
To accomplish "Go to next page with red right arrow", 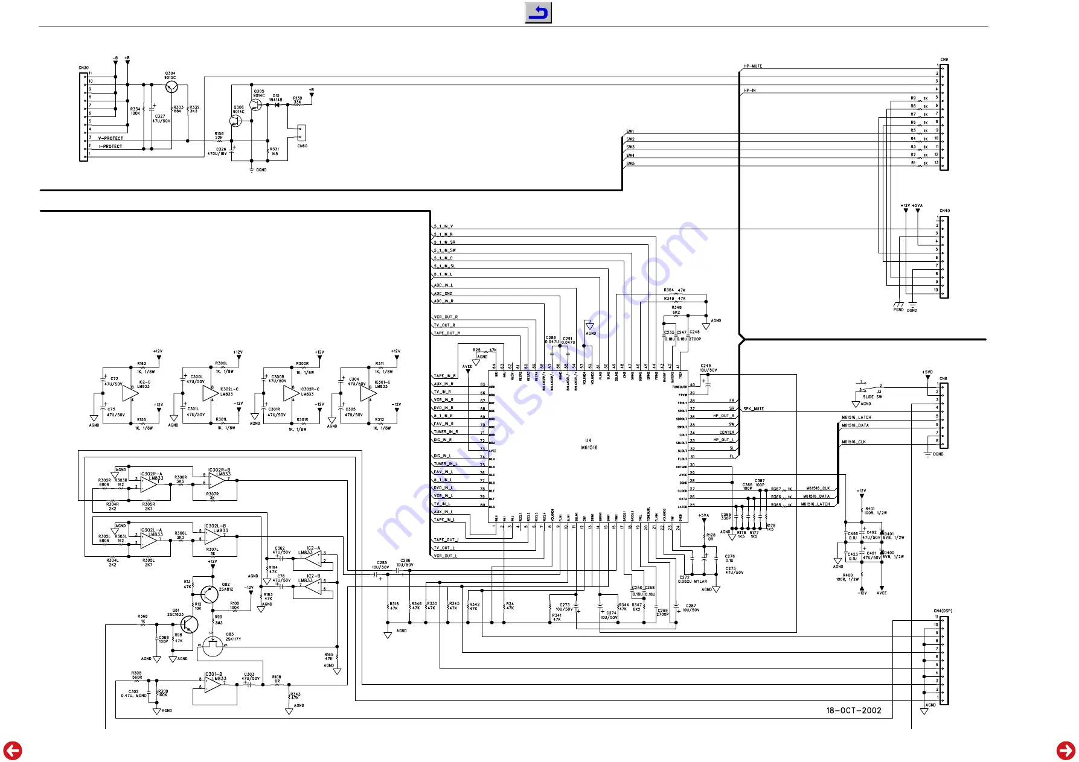I will pyautogui.click(x=1066, y=751).
